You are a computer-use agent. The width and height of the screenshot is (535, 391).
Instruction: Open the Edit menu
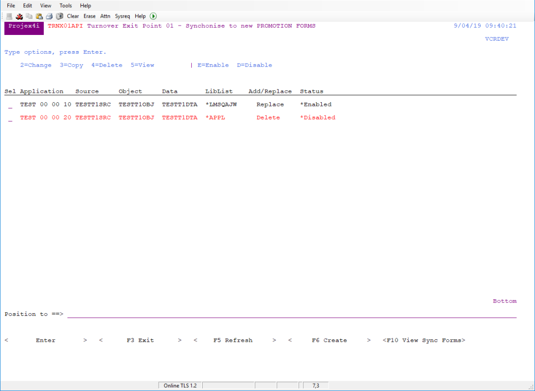(x=28, y=5)
